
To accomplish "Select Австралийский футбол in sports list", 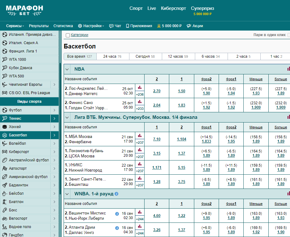I will click(x=25, y=160).
